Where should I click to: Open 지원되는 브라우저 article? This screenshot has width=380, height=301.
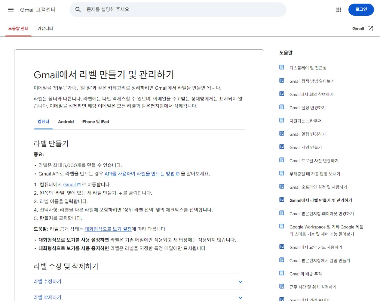coord(305,121)
